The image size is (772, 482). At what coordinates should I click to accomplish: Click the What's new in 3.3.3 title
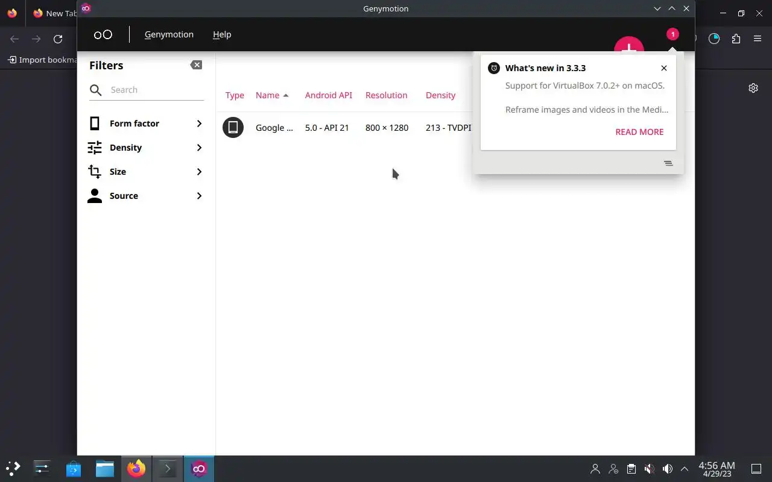pos(545,68)
